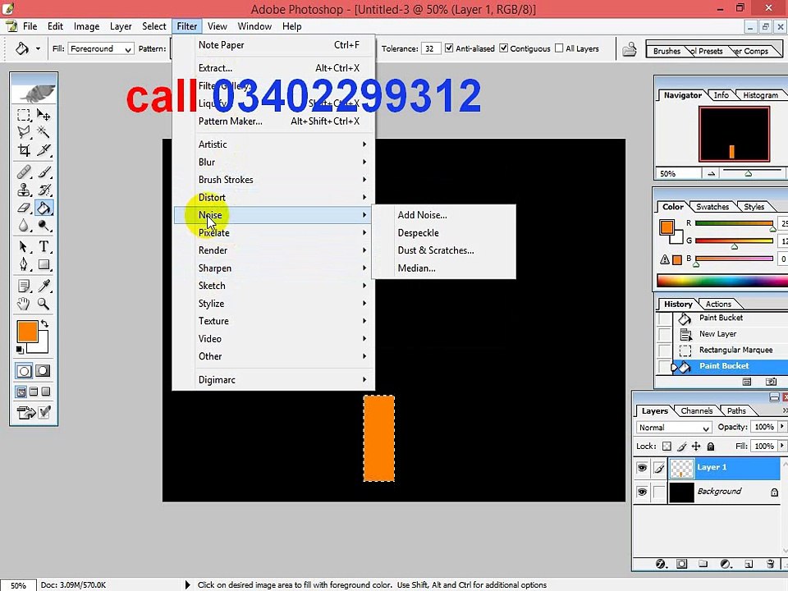The height and width of the screenshot is (591, 788).
Task: Select the Rectangular Marquee tool
Action: 24,115
